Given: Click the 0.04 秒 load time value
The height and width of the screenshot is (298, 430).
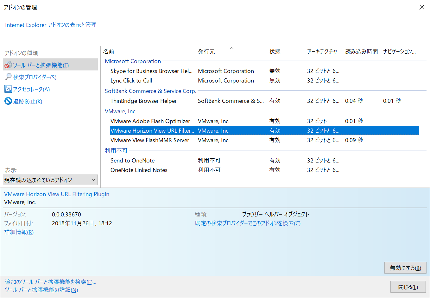Looking at the screenshot, I should [x=354, y=101].
